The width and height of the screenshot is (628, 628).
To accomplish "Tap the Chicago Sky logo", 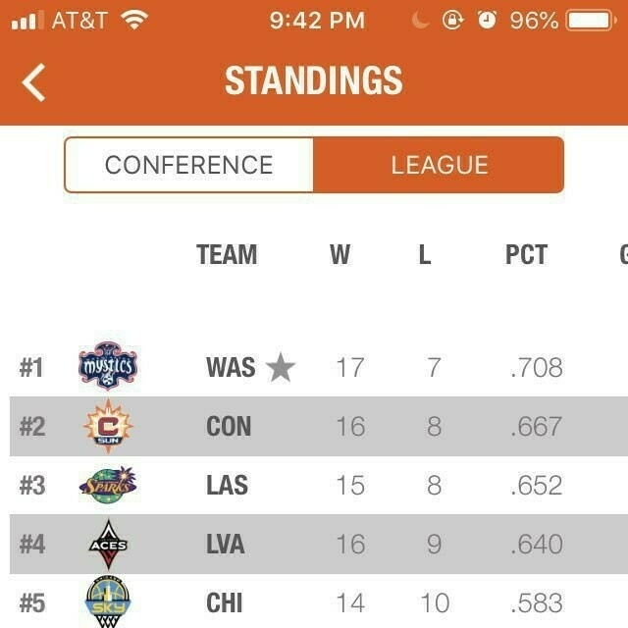I will 107,602.
